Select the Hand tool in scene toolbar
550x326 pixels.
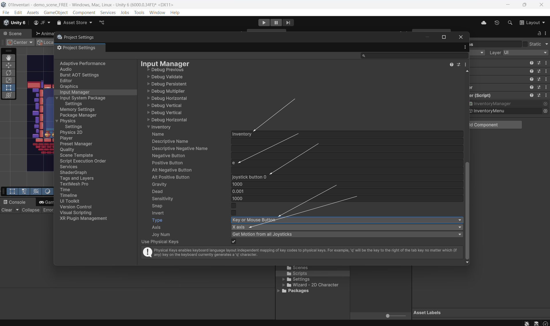[x=9, y=58]
